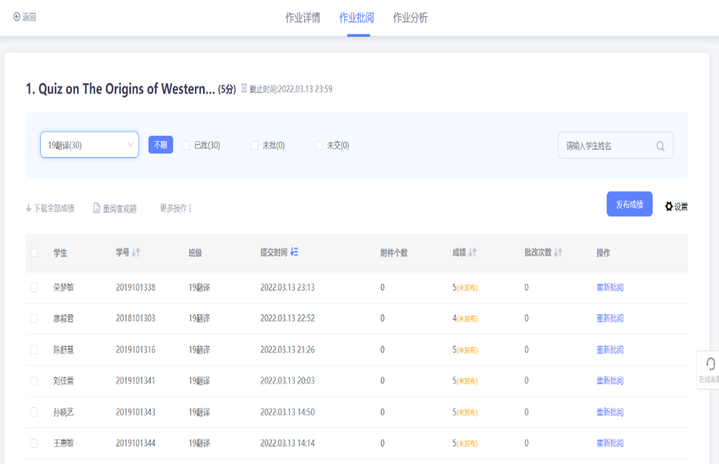Switch to the 作业分析 tab
The image size is (719, 464).
[410, 18]
